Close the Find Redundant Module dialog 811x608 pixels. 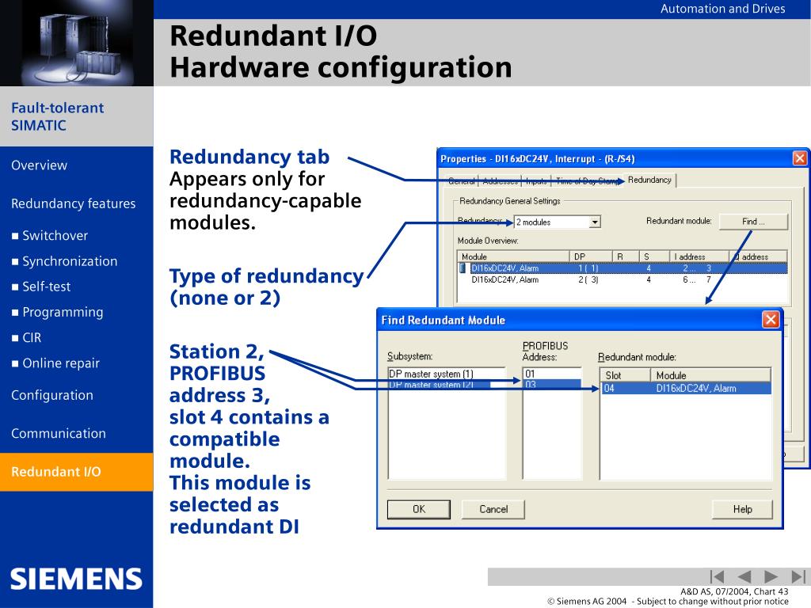[x=770, y=320]
